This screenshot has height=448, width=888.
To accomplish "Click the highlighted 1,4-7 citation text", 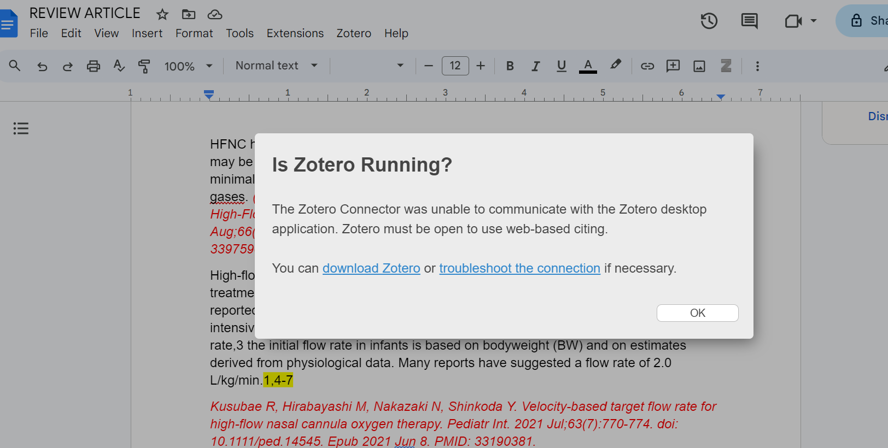I will click(278, 380).
